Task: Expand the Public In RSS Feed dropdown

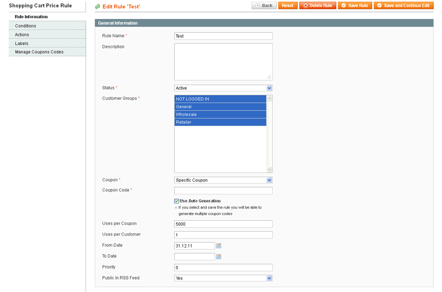Action: tap(223, 278)
